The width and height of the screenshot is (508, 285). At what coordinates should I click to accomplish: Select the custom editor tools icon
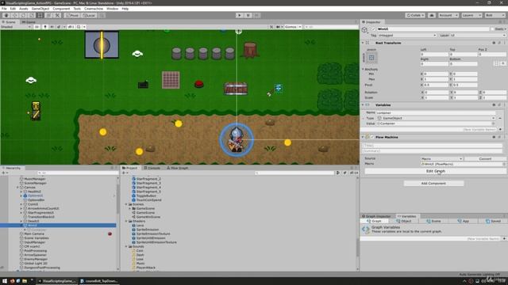57,15
